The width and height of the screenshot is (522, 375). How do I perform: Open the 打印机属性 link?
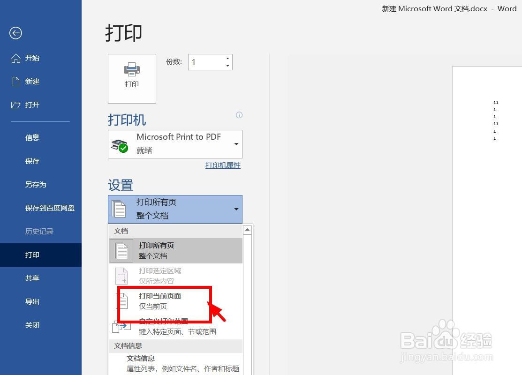point(223,165)
